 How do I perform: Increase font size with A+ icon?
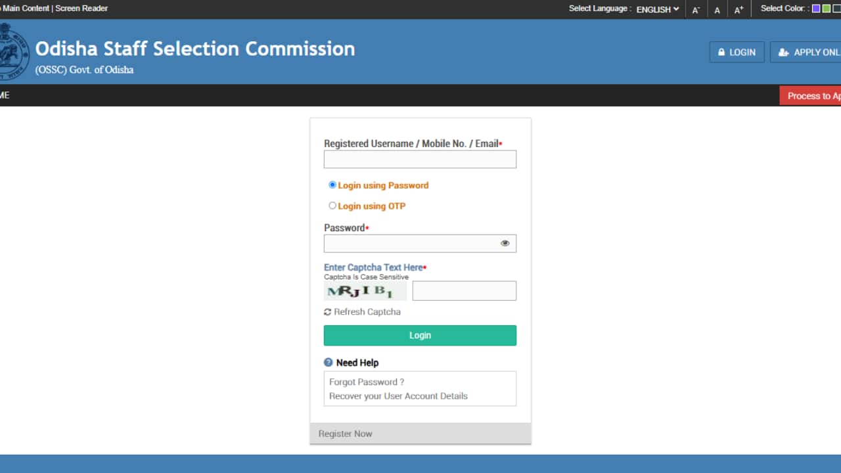pos(739,10)
